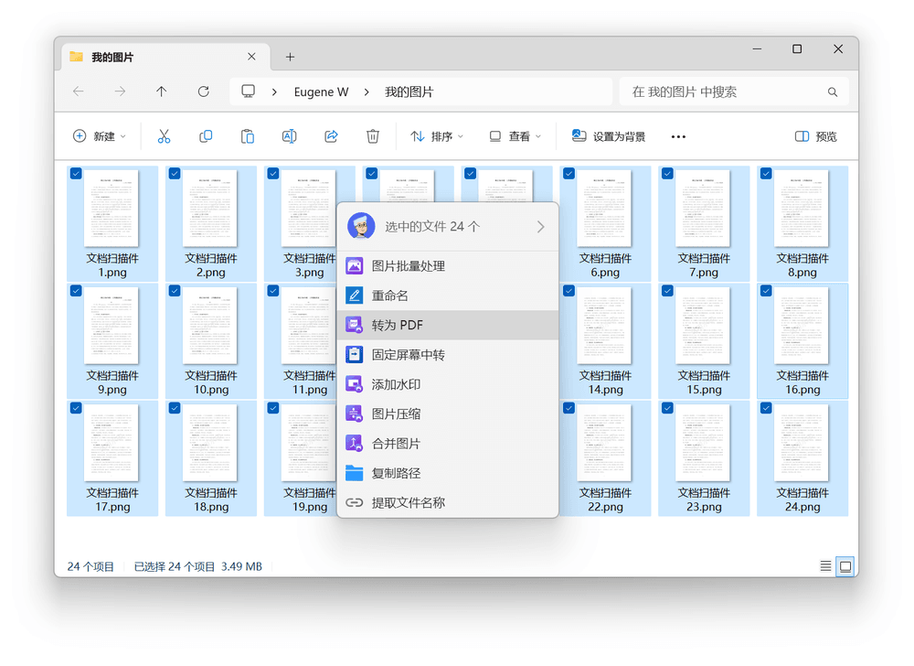This screenshot has width=914, height=666.
Task: Choose 合并图片 from context menu
Action: 448,443
